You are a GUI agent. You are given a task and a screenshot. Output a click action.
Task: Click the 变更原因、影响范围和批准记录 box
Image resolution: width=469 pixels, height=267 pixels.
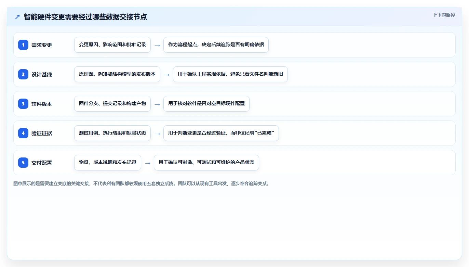(x=112, y=45)
